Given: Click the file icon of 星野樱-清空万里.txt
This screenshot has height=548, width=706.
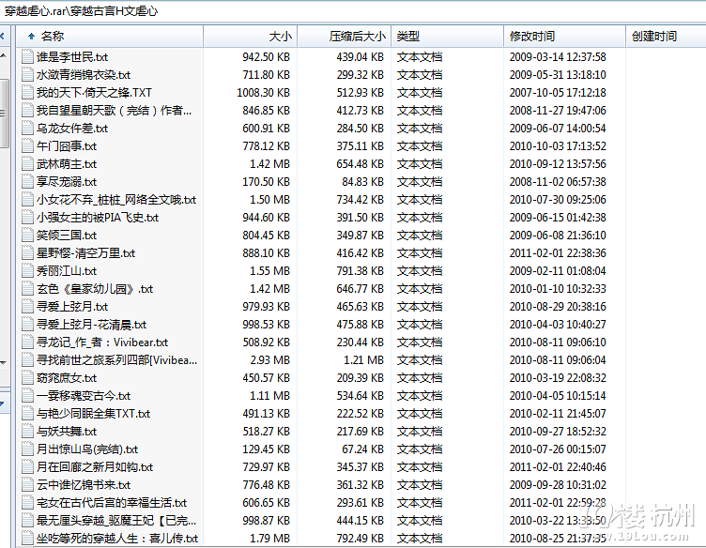Looking at the screenshot, I should click(x=27, y=252).
